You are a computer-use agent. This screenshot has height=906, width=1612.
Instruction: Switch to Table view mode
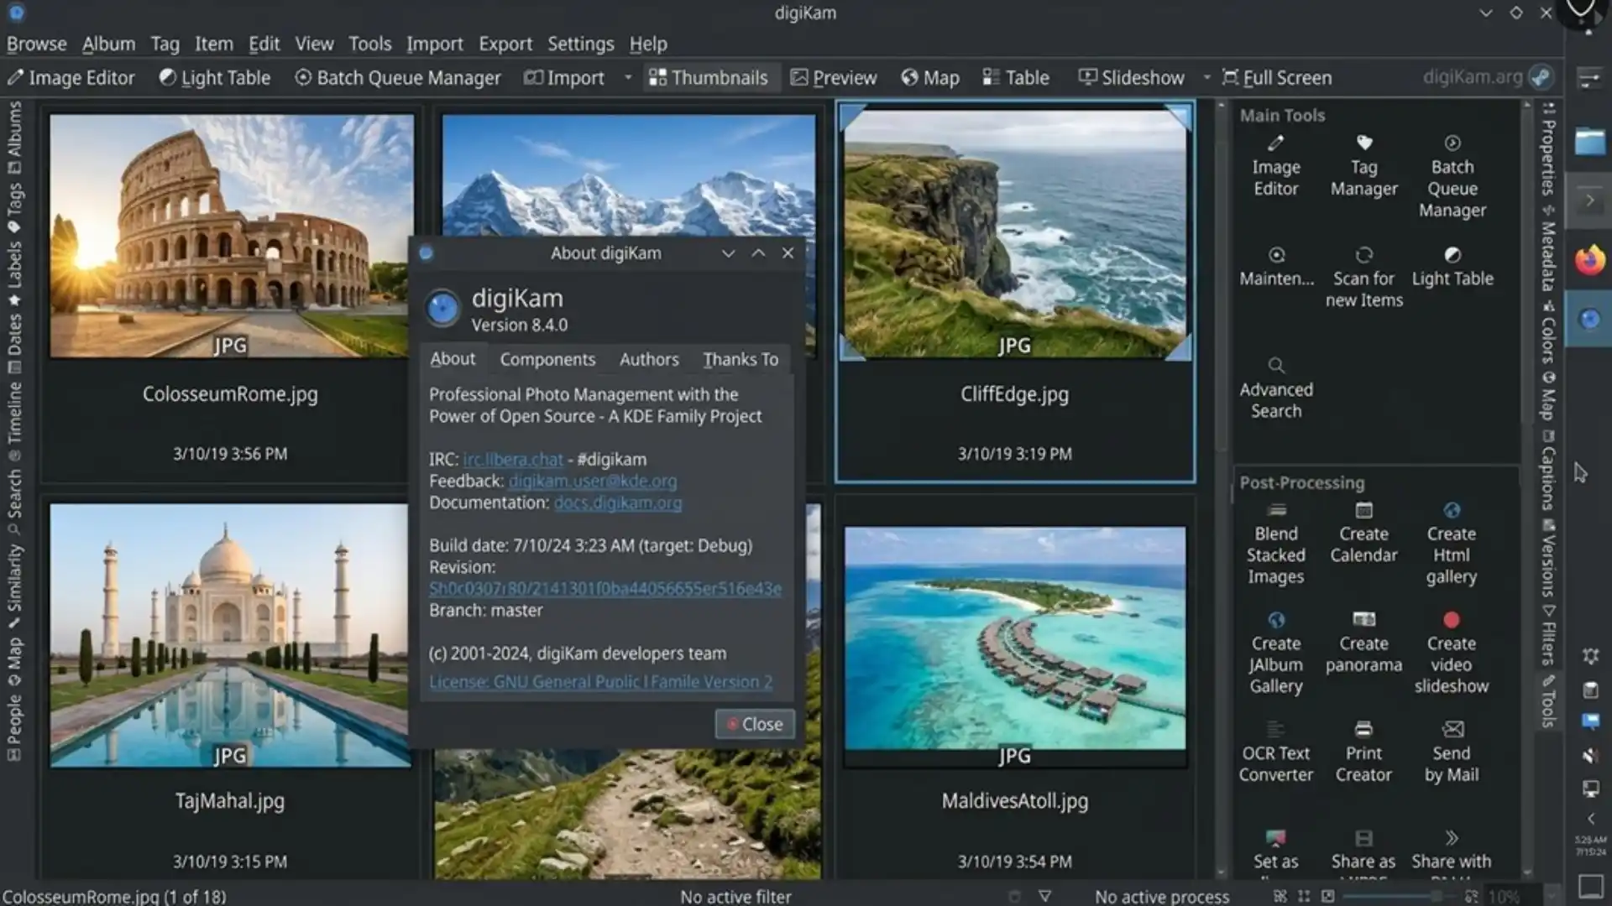click(x=1016, y=78)
